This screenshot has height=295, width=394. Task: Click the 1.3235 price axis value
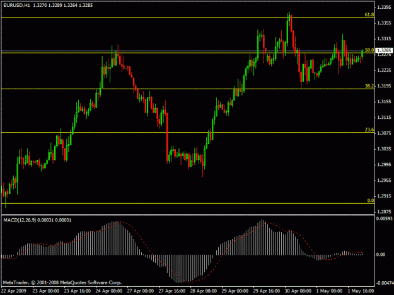(384, 70)
